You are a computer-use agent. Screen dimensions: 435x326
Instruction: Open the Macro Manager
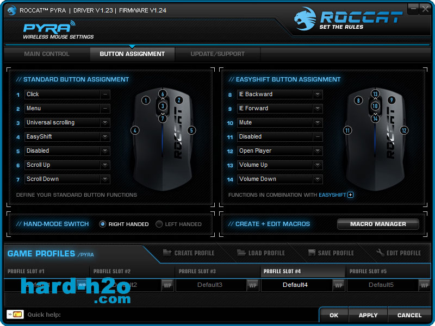pos(378,224)
